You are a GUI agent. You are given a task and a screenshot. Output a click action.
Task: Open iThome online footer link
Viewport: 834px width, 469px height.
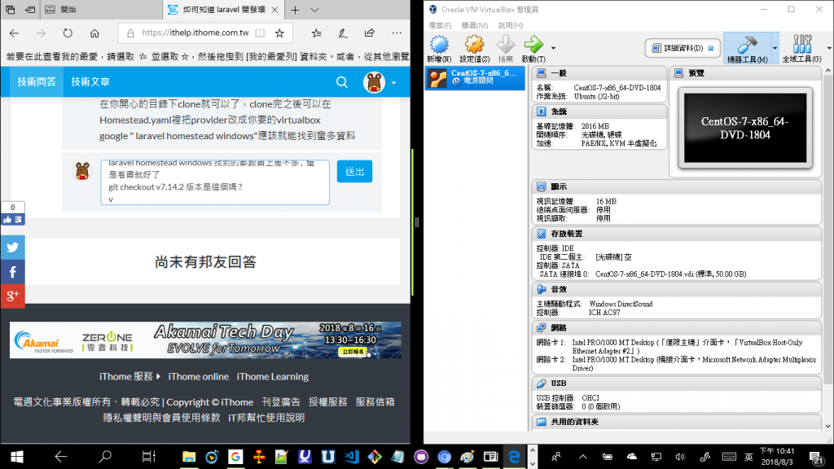coord(199,376)
